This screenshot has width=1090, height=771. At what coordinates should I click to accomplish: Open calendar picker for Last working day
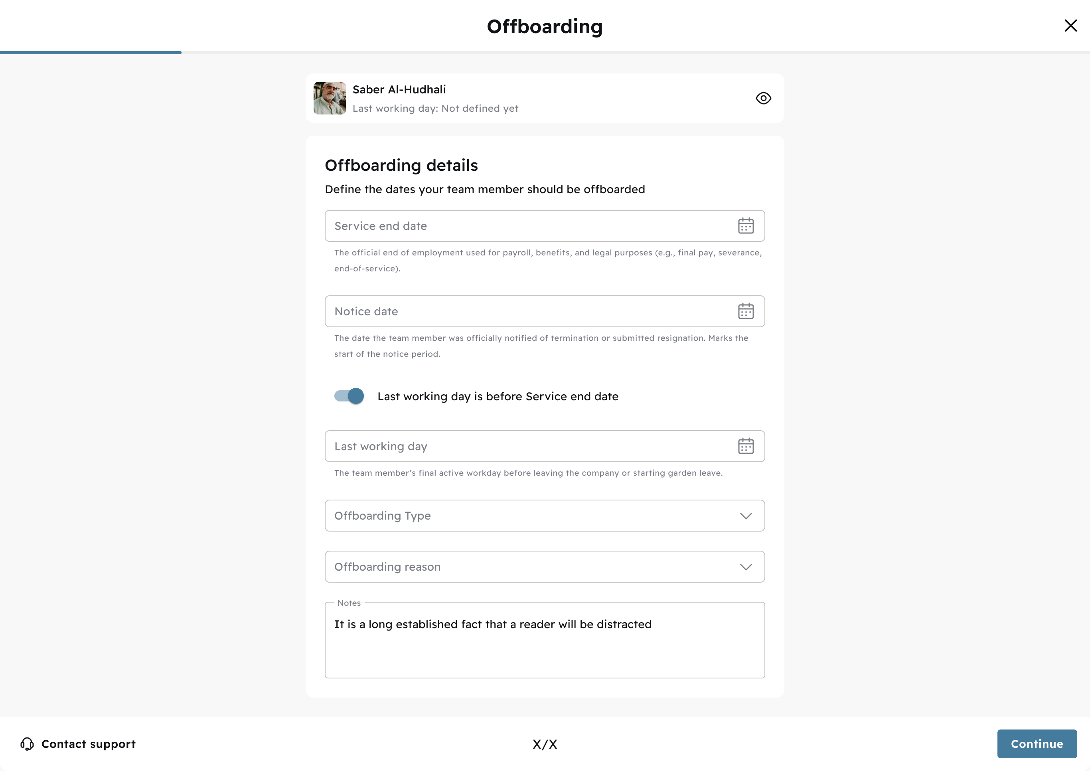click(746, 446)
